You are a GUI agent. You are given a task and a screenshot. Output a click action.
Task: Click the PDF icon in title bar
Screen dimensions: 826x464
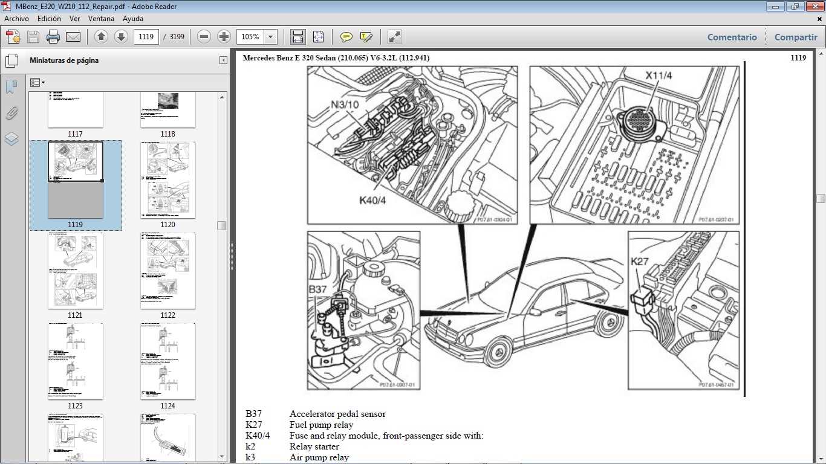pos(7,6)
